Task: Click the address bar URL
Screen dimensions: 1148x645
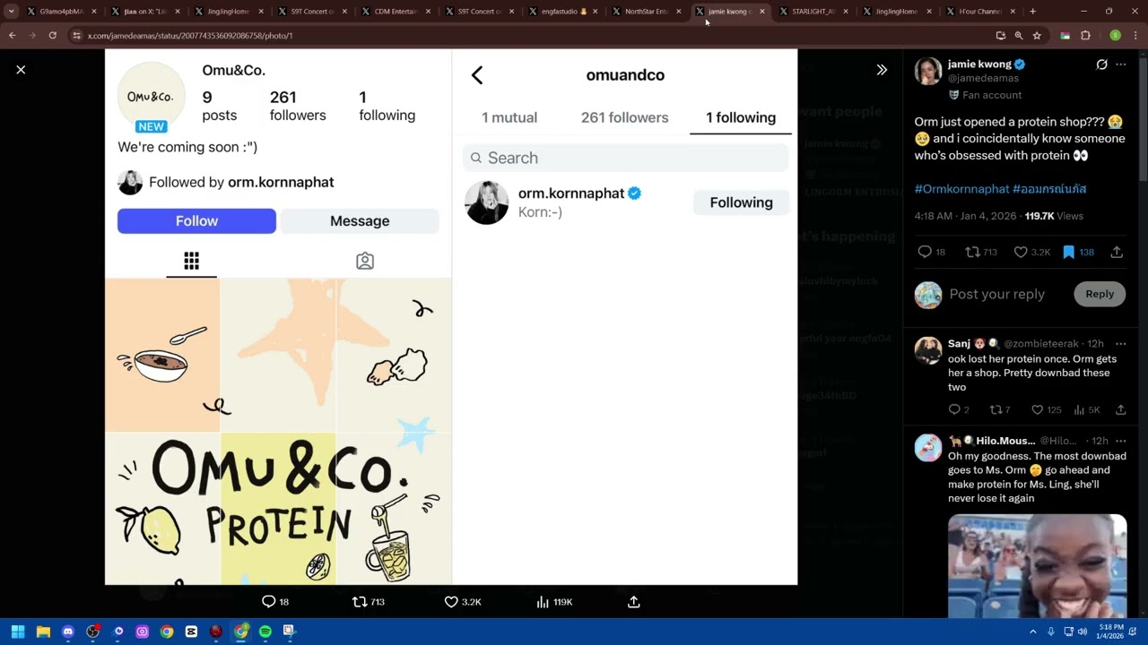Action: click(x=190, y=36)
